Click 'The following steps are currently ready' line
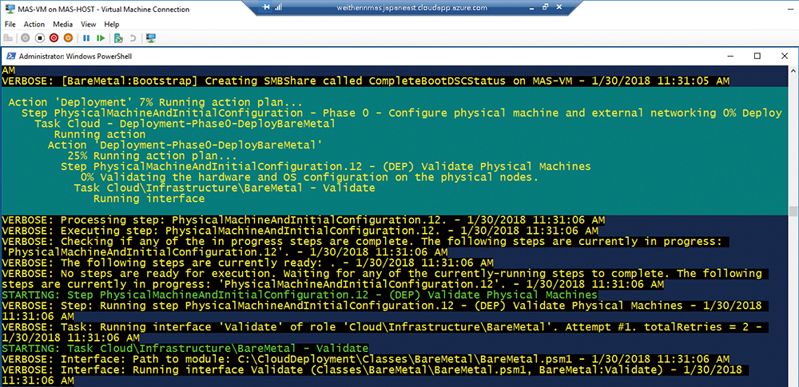This screenshot has width=799, height=387. point(248,263)
